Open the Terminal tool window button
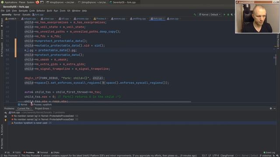Image resolution: width=280 pixels, height=157 pixels. [43, 153]
